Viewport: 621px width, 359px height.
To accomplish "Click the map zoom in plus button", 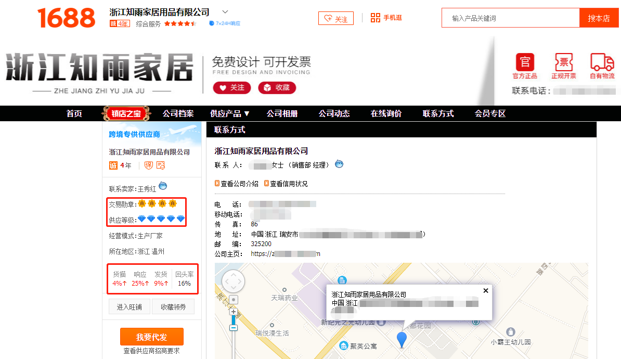I will [234, 312].
